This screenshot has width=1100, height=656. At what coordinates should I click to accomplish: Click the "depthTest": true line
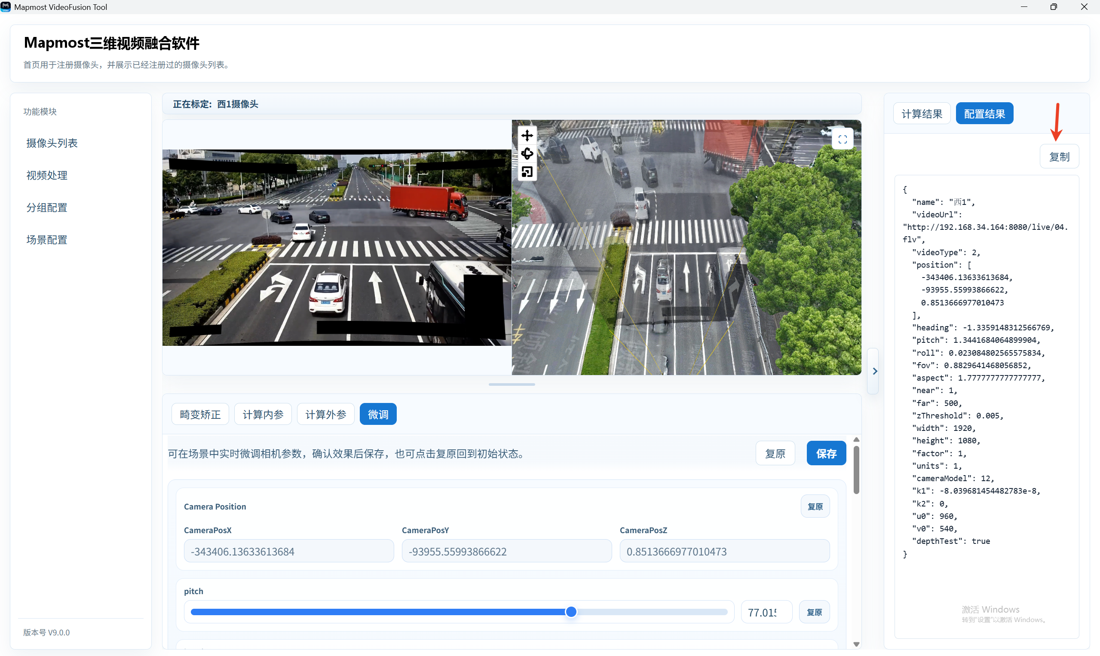pyautogui.click(x=951, y=541)
